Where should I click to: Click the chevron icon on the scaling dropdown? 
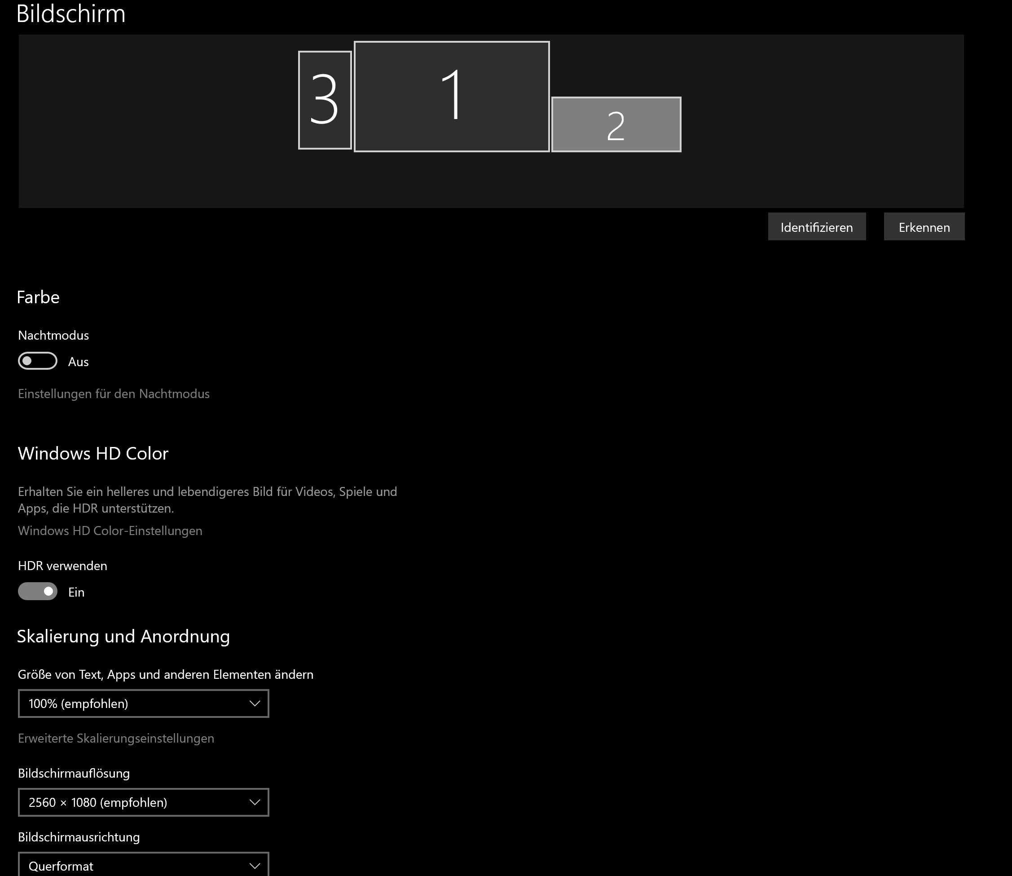[254, 704]
